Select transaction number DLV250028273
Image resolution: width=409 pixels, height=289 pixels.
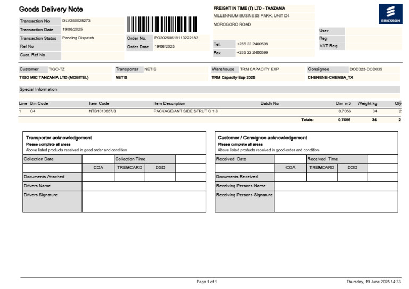76,21
